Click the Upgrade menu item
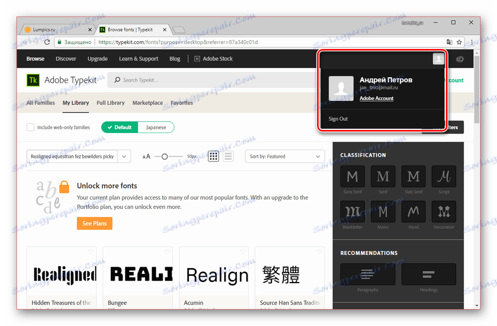 (x=97, y=59)
